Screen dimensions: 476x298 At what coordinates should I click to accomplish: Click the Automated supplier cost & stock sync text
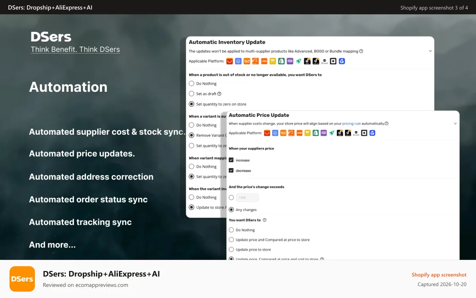pyautogui.click(x=107, y=132)
